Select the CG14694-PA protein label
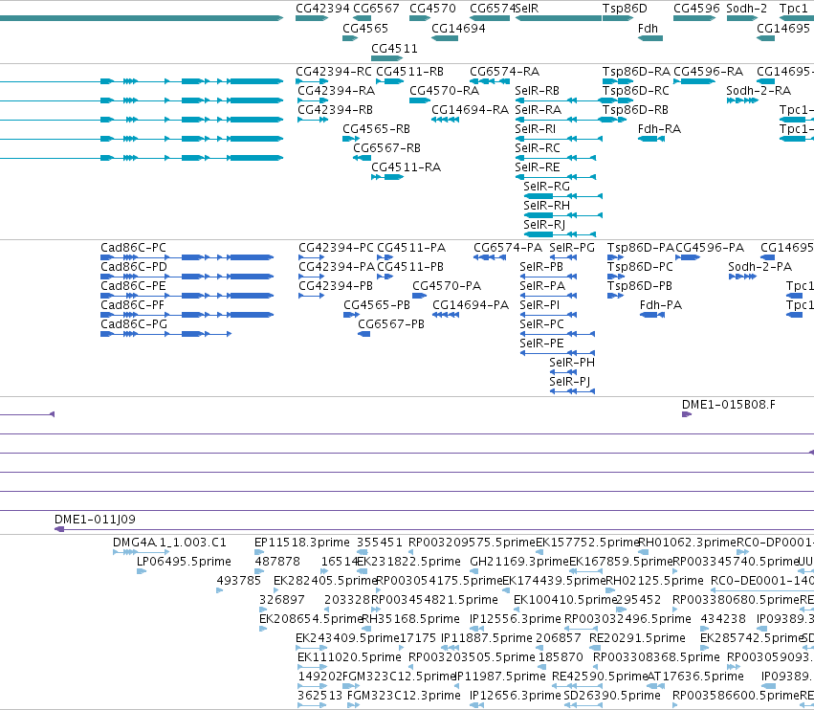This screenshot has height=710, width=814. coord(471,305)
